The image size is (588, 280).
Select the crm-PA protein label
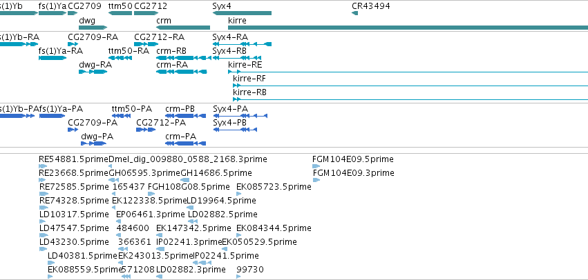click(x=181, y=137)
